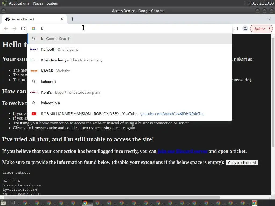Click the 'trace output:' text

click(16, 172)
